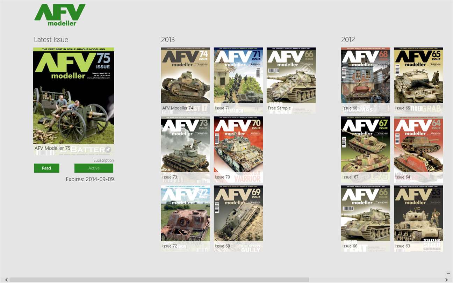Viewport: 453px width, 283px height.
Task: Click the Read button
Action: 46,168
